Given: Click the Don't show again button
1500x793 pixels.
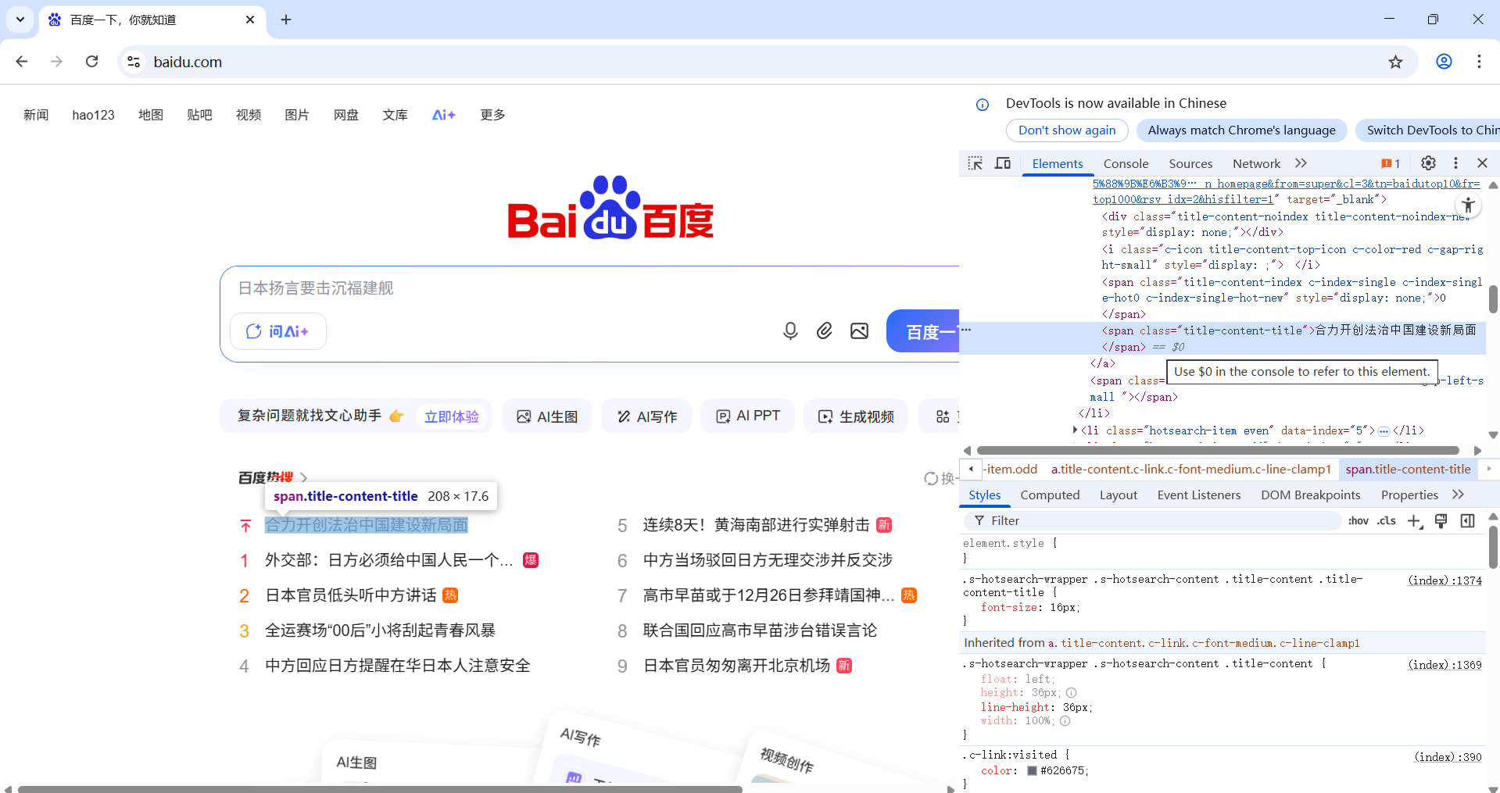Looking at the screenshot, I should pyautogui.click(x=1067, y=130).
